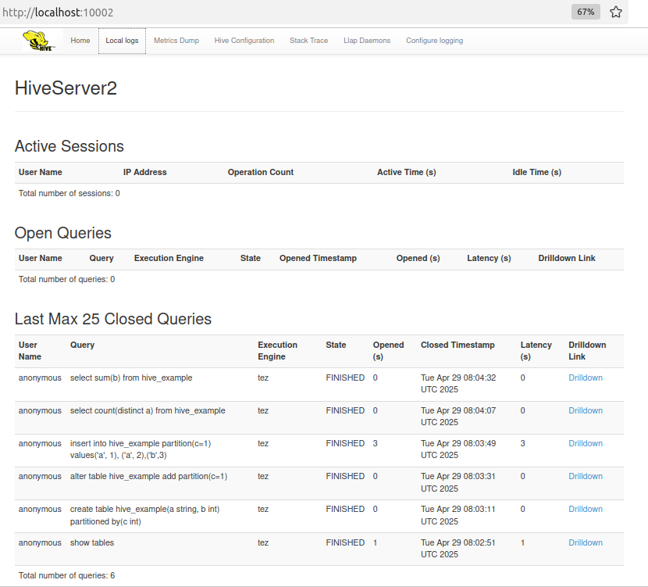Image resolution: width=648 pixels, height=587 pixels.
Task: Open the 67% zoom level indicator
Action: [x=586, y=12]
